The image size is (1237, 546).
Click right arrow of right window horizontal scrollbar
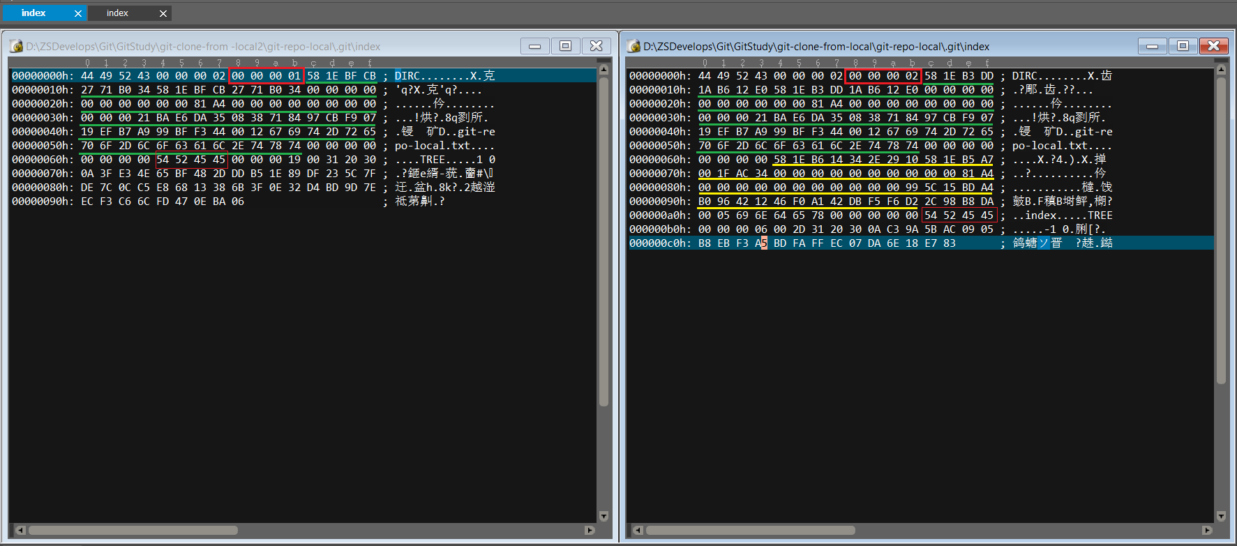pyautogui.click(x=1207, y=530)
